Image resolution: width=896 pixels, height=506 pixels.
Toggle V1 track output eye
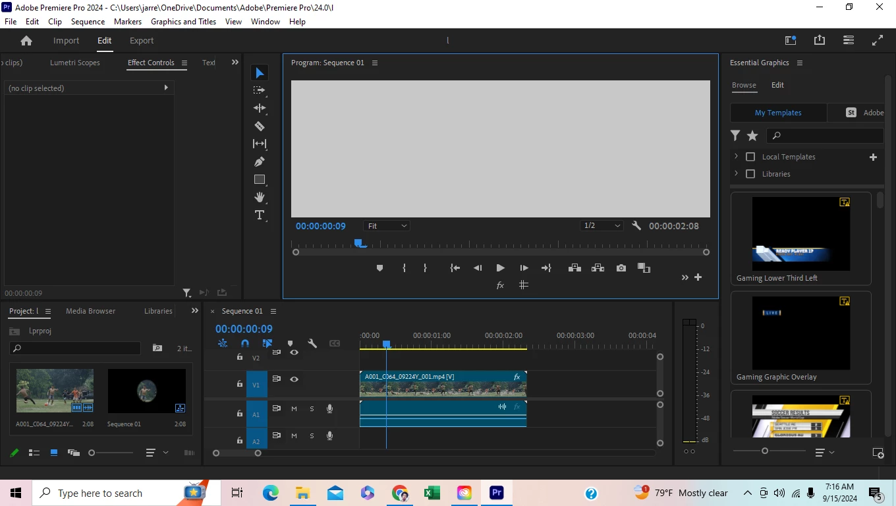coord(294,379)
